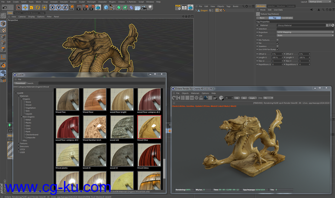Click the Graph button in Octane toolbar
The image size is (335, 198).
(252, 98)
